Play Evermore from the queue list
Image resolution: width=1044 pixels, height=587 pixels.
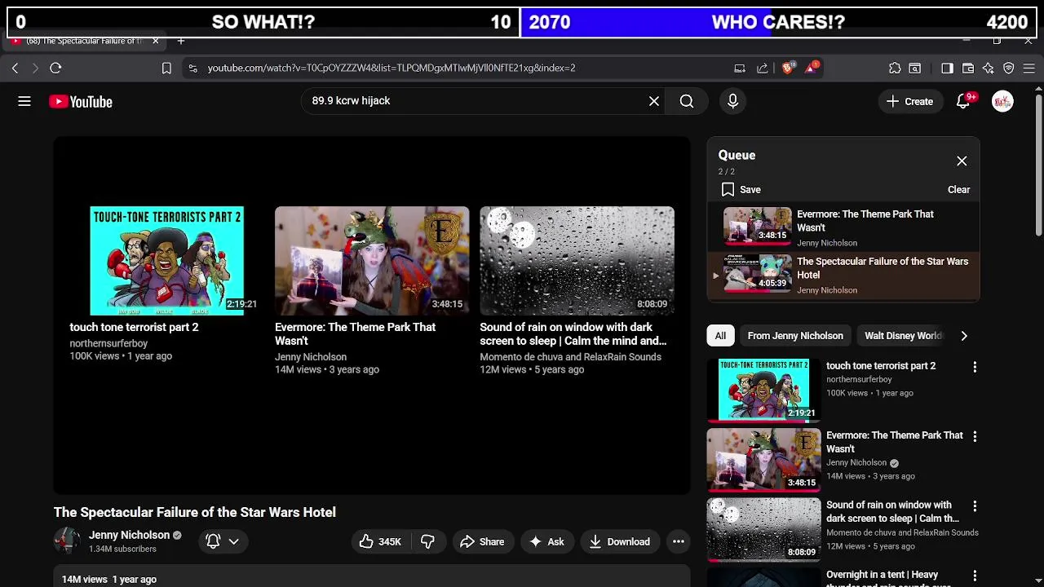coord(843,227)
